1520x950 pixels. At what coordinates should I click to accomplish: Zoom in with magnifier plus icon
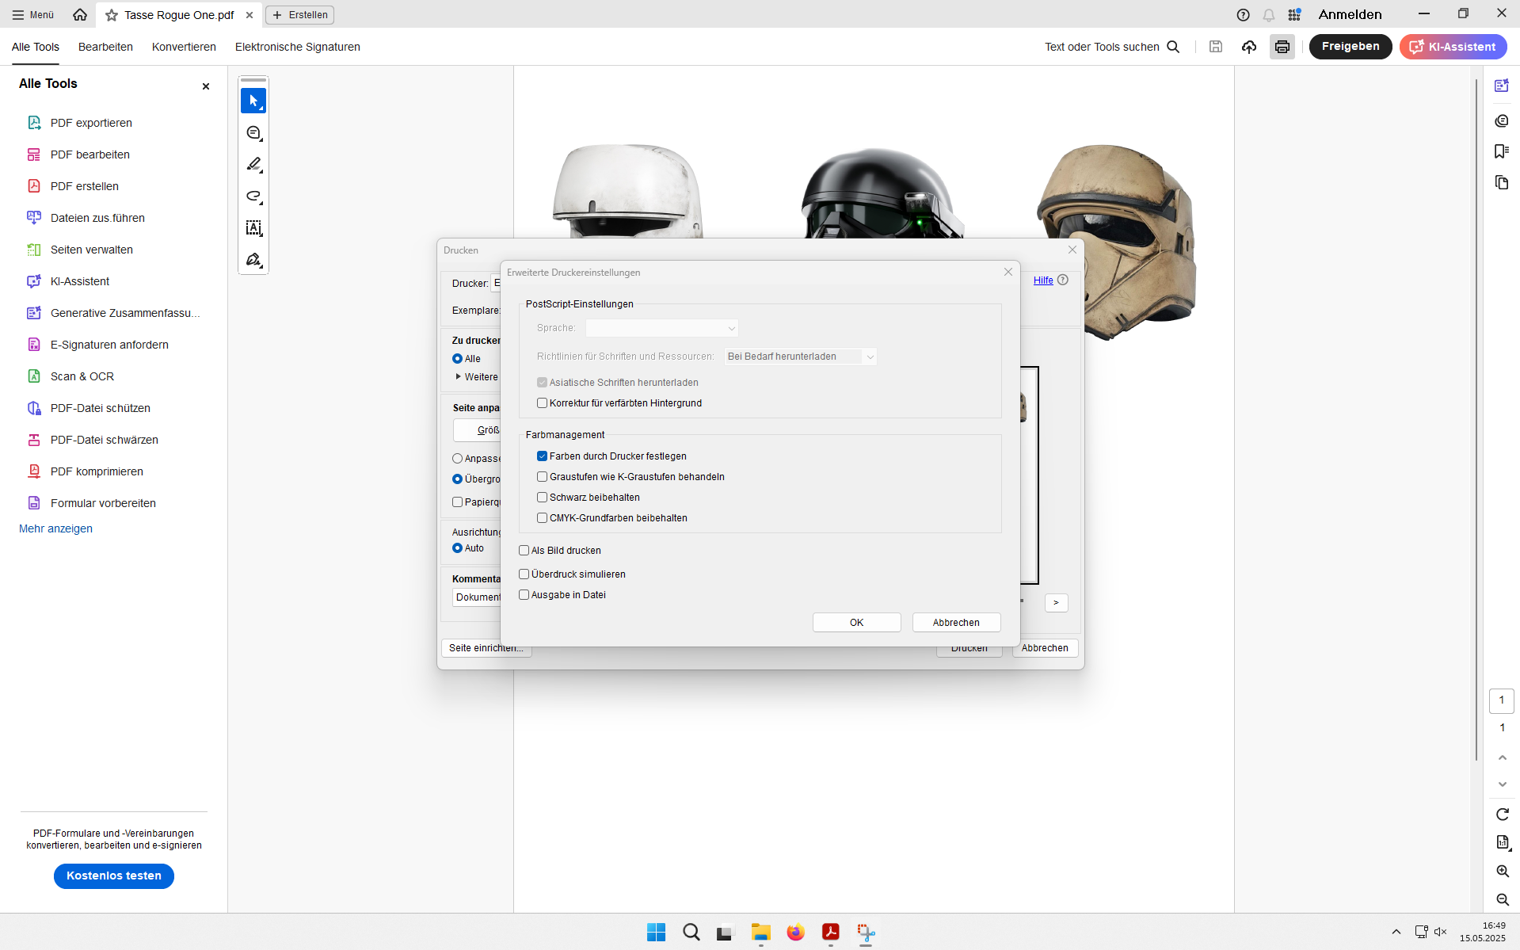click(x=1503, y=871)
